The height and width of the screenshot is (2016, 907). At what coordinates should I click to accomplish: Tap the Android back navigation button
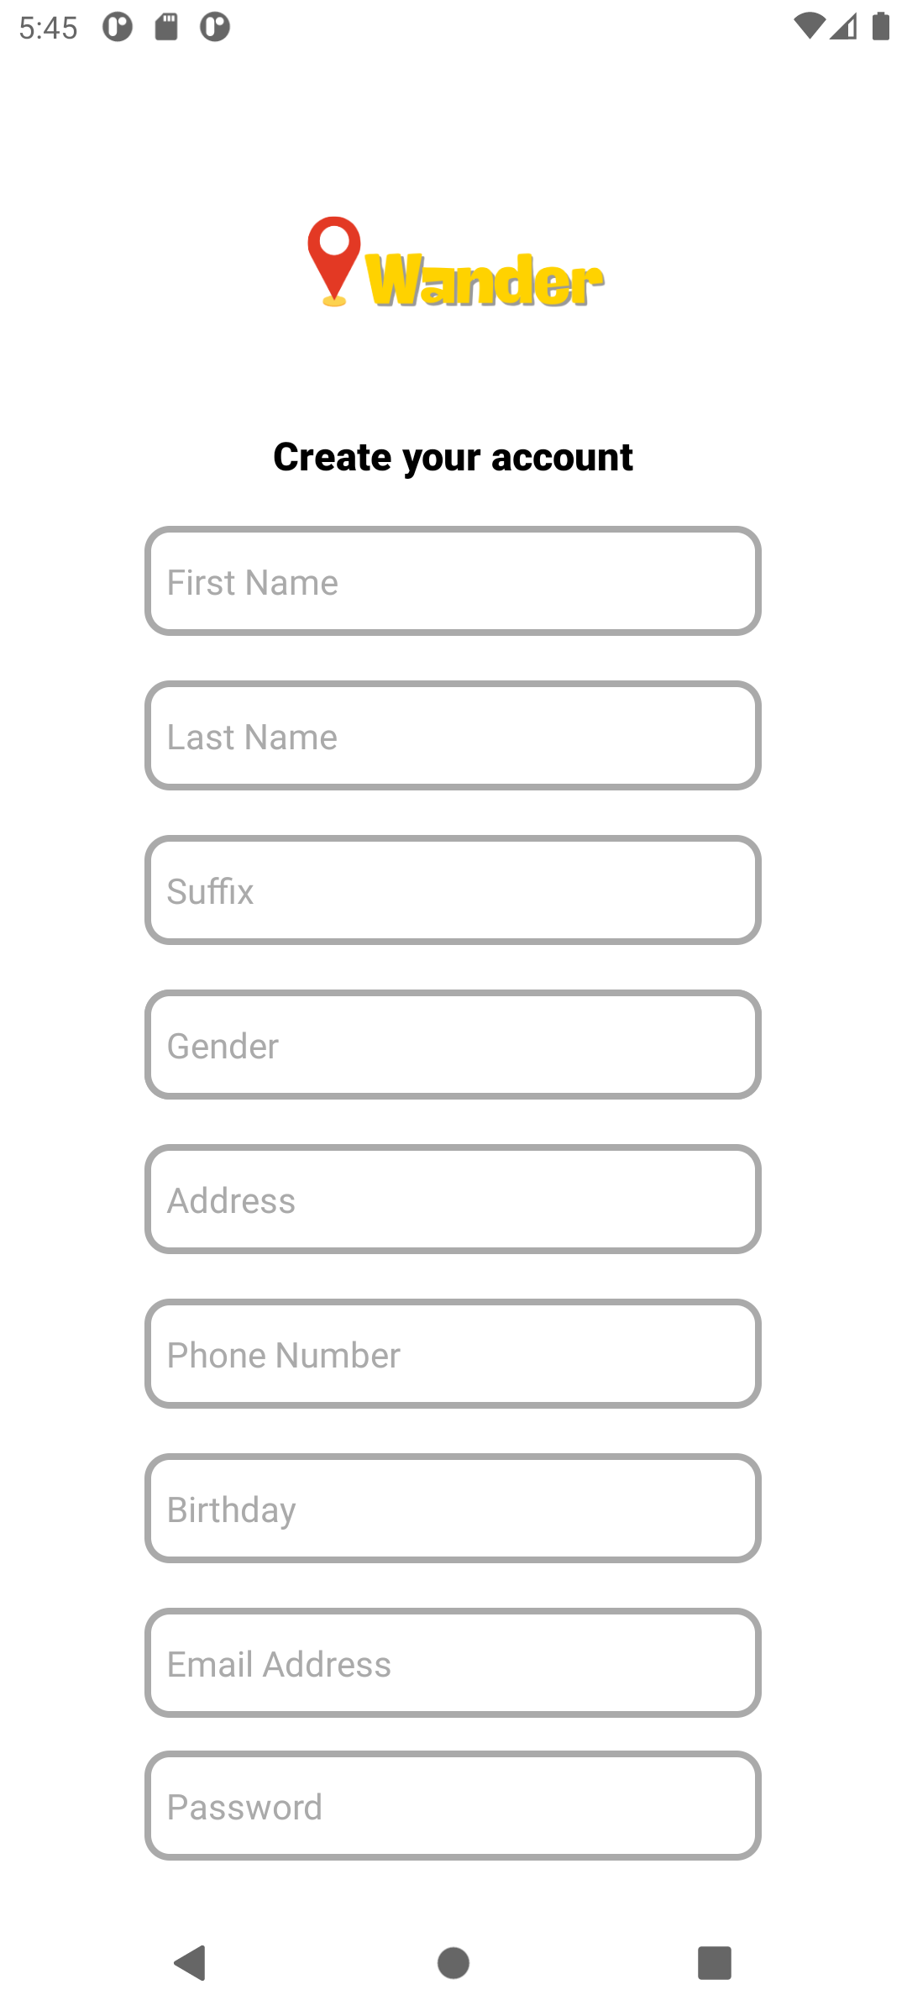tap(191, 1963)
